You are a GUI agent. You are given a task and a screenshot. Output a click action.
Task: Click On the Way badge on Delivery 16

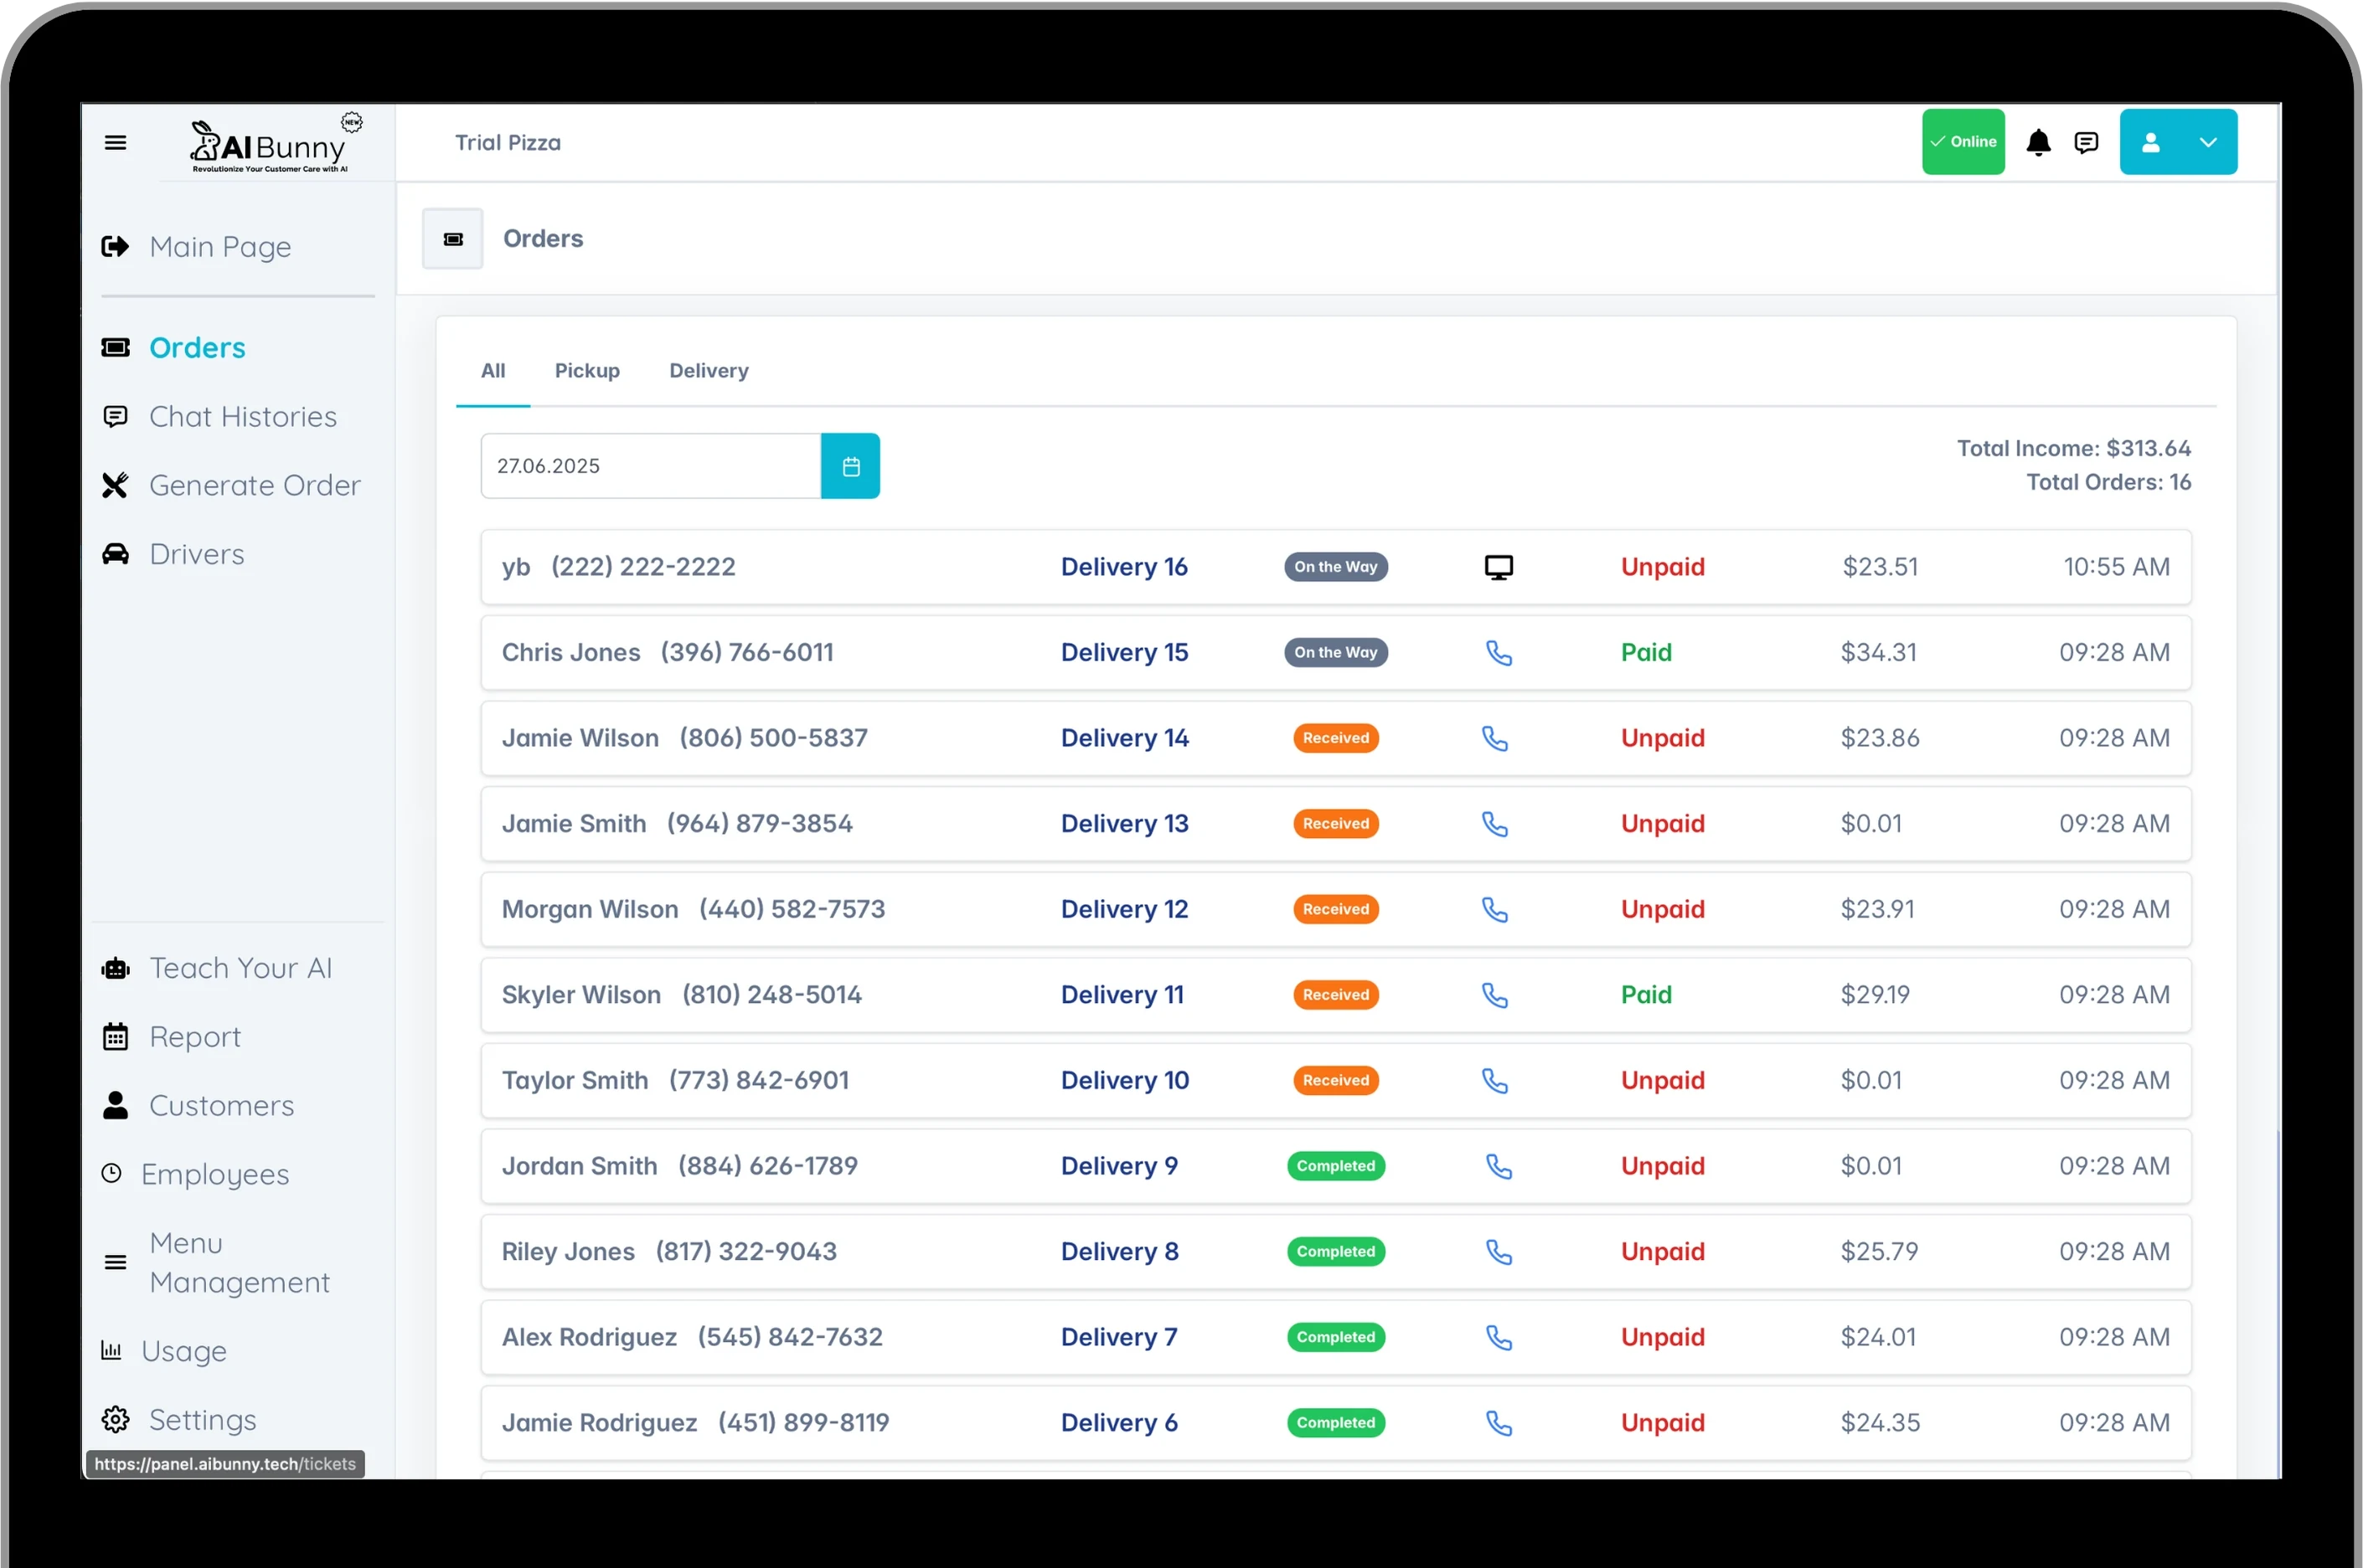tap(1335, 567)
